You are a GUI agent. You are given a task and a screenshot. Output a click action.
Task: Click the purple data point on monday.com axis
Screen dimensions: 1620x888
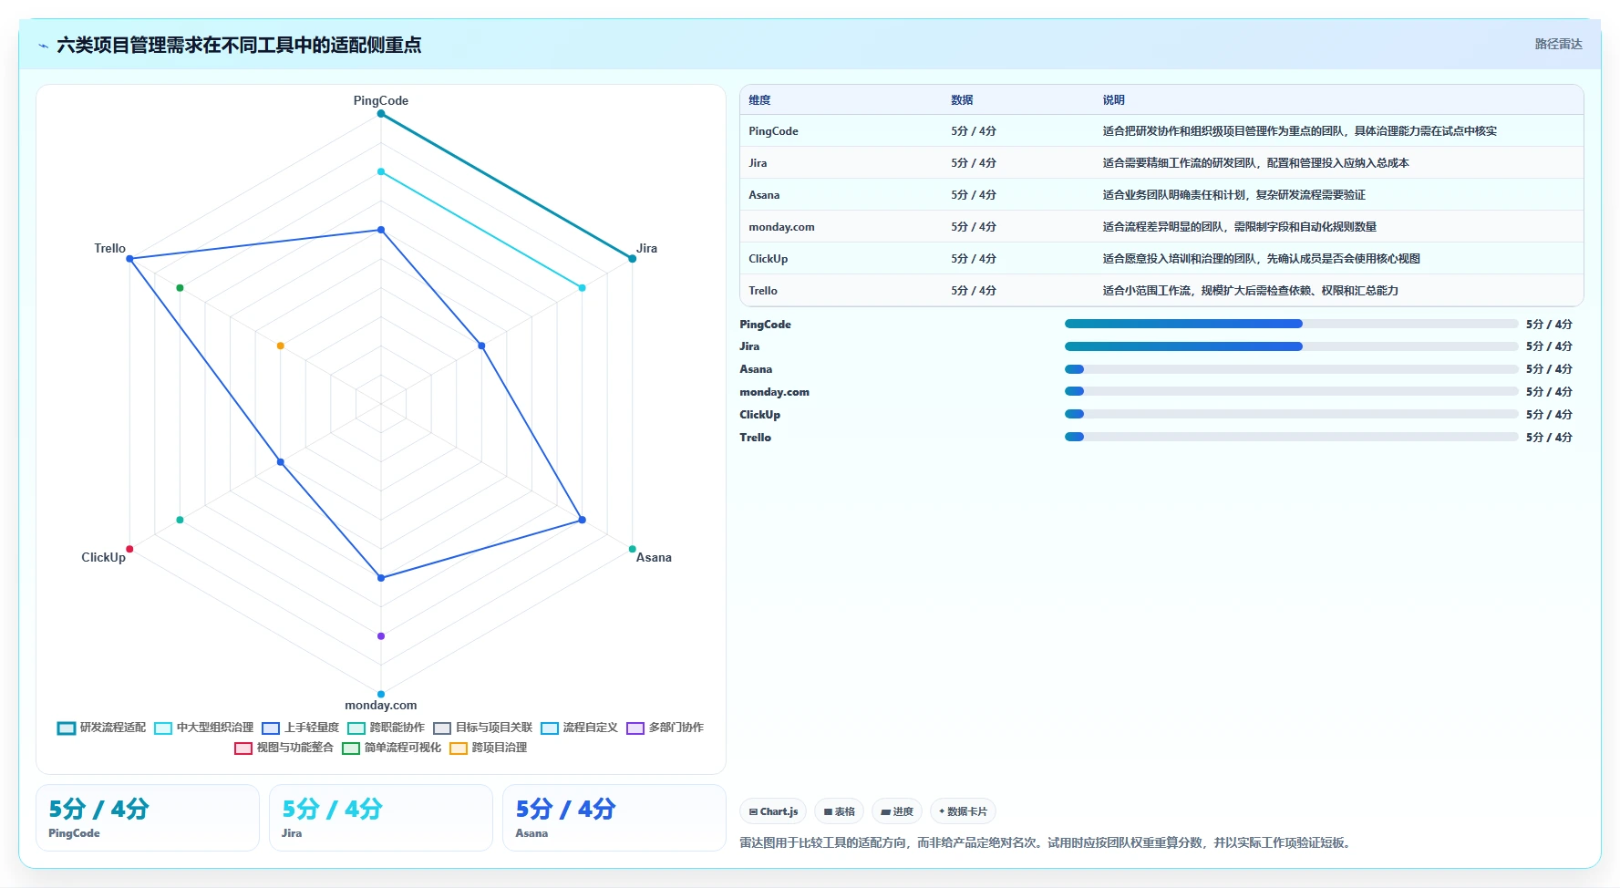381,635
